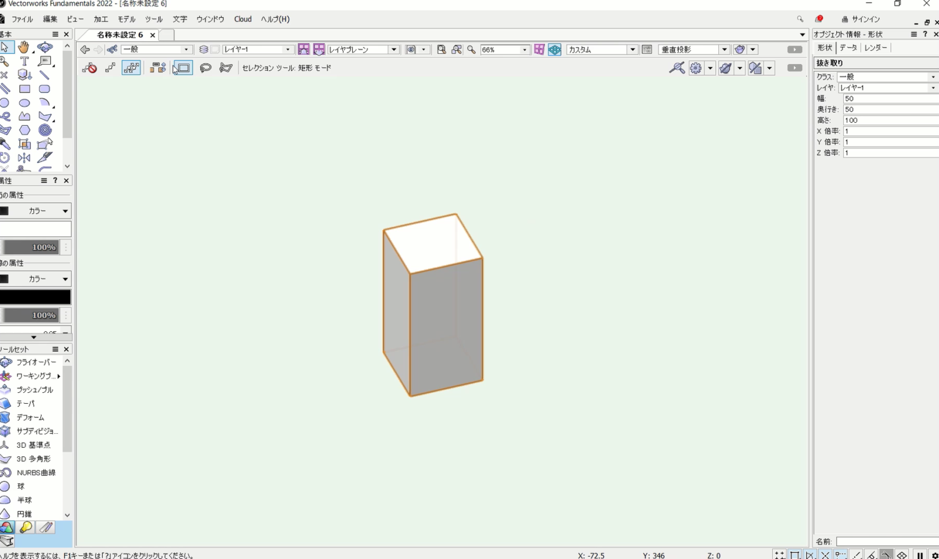939x559 pixels.
Task: Click the 高さ height input field
Action: pyautogui.click(x=889, y=120)
